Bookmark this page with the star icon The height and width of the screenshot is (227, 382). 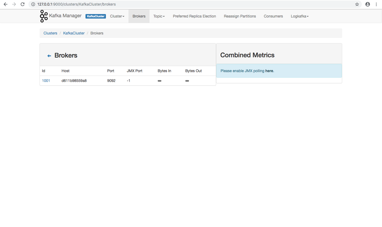(357, 4)
